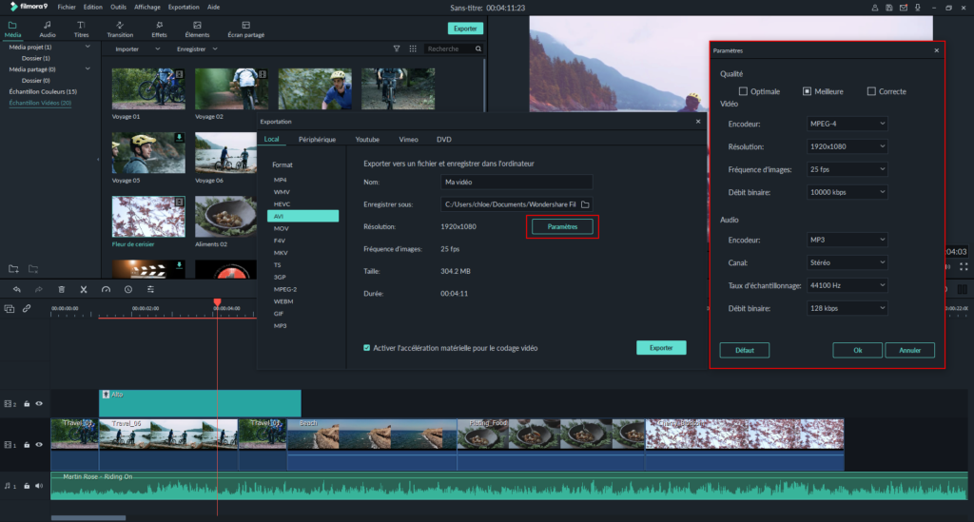
Task: Split clip with the scissors icon
Action: (x=84, y=289)
